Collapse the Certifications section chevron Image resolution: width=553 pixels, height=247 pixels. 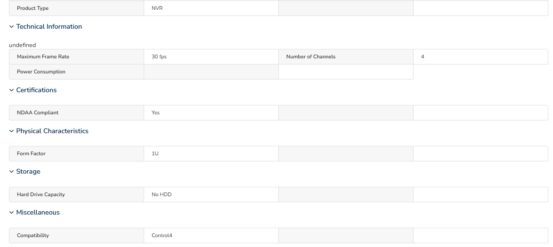point(12,90)
